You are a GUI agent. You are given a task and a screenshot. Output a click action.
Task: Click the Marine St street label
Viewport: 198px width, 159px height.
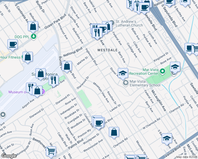pyautogui.click(x=83, y=61)
